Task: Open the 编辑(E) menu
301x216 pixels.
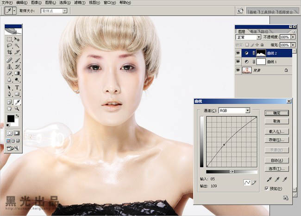Action: [22, 3]
